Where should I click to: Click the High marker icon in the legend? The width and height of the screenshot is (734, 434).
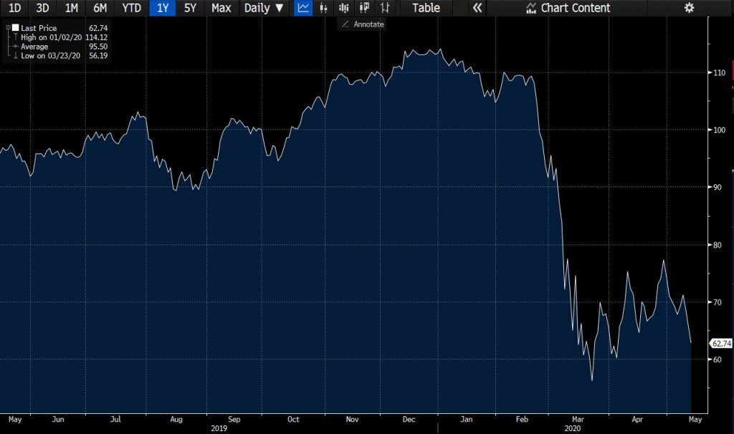tap(16, 37)
